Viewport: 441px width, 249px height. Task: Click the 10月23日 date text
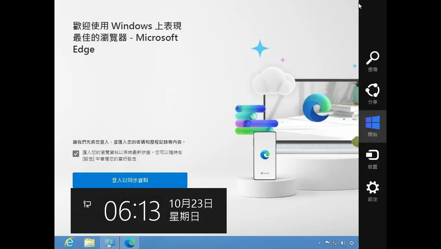[x=191, y=204]
